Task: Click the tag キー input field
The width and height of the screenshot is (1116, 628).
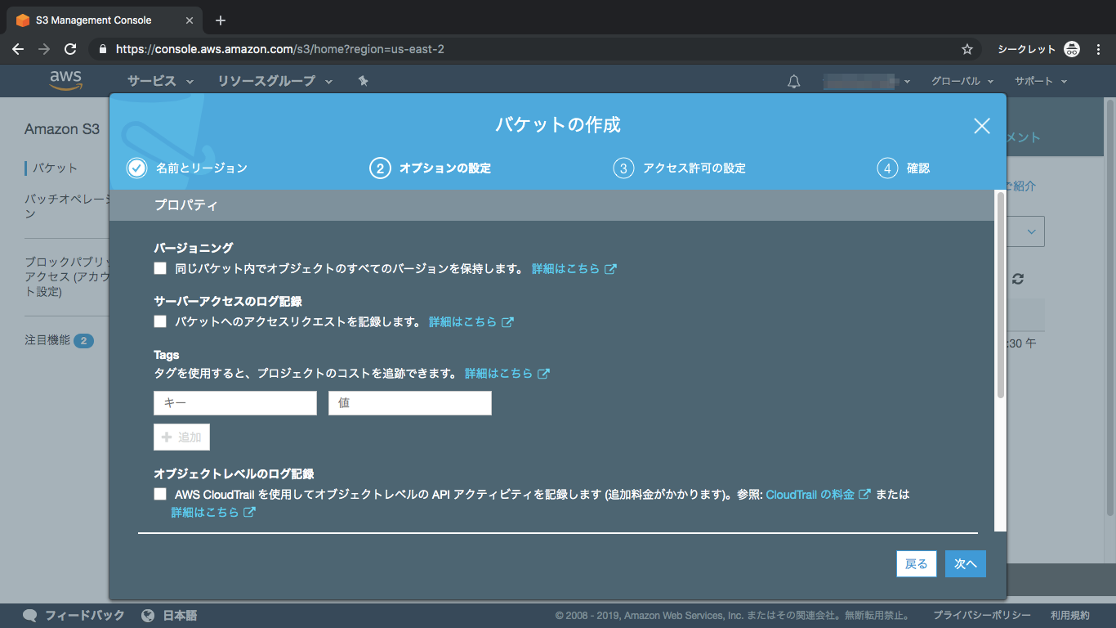Action: point(235,403)
